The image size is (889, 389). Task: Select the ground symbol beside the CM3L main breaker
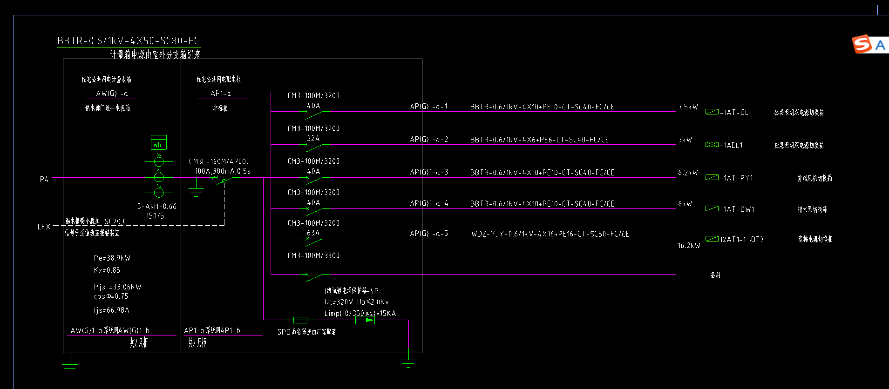[x=196, y=193]
